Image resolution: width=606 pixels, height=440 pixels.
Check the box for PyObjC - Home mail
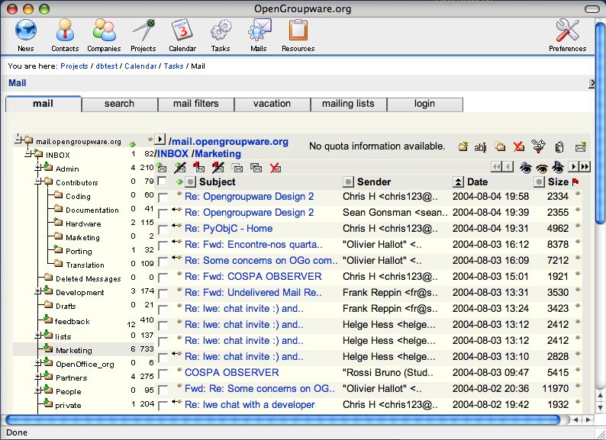(163, 230)
